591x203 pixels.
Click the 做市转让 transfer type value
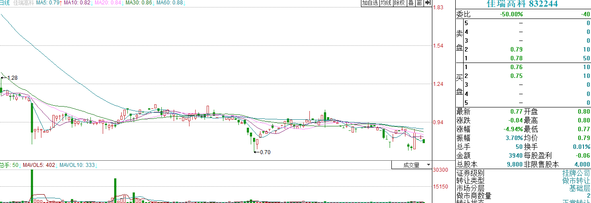click(576, 181)
